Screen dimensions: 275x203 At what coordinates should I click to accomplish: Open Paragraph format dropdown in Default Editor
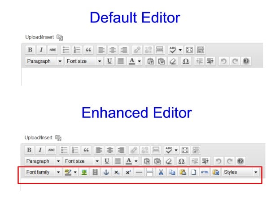point(44,61)
